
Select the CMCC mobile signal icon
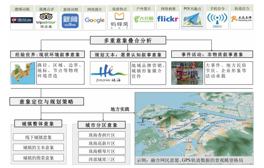(x=216, y=20)
